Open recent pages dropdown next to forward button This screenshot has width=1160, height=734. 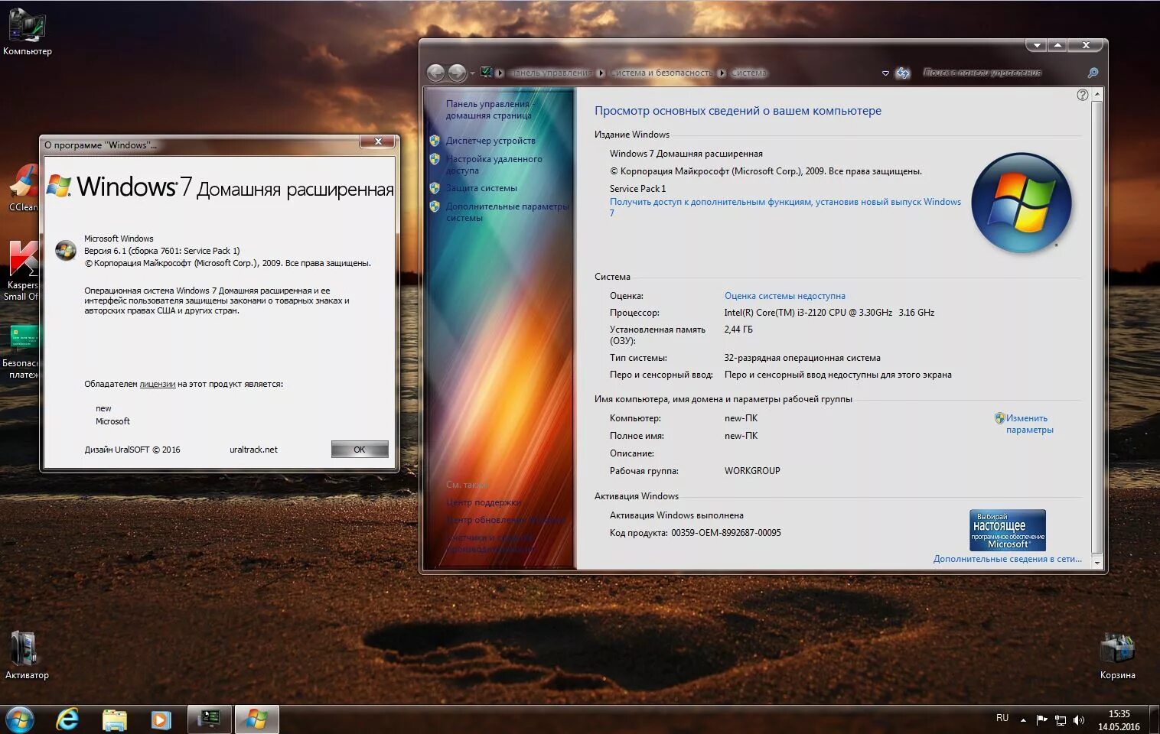[x=472, y=73]
